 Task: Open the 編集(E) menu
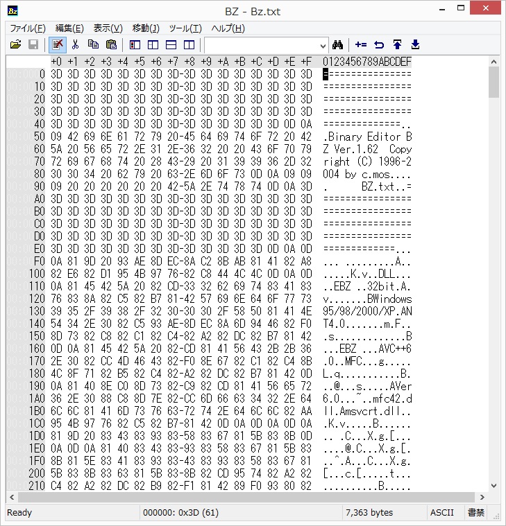point(69,28)
